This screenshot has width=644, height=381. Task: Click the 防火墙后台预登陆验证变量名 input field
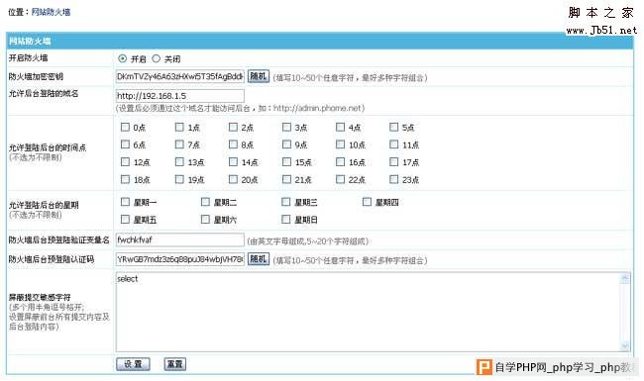point(180,239)
